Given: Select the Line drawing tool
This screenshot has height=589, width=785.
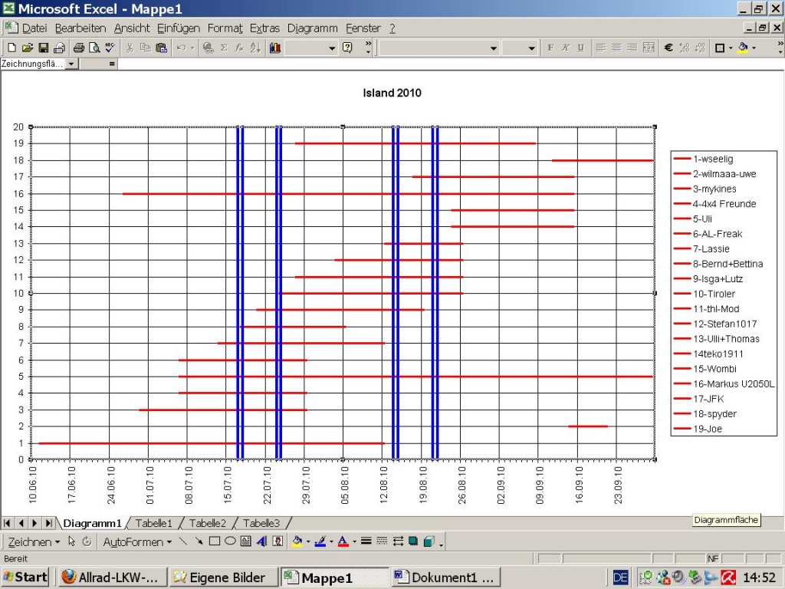Looking at the screenshot, I should [183, 541].
